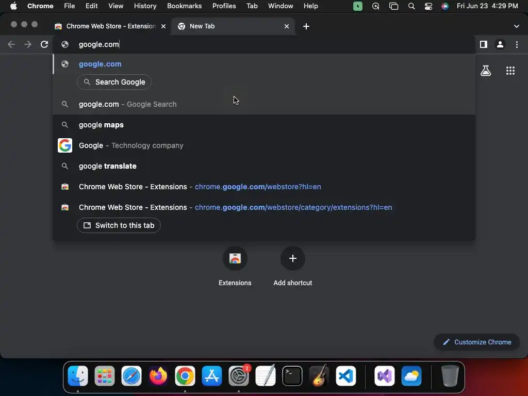Screen dimensions: 528x396
Task: Open the Profiles menu
Action: tap(224, 6)
